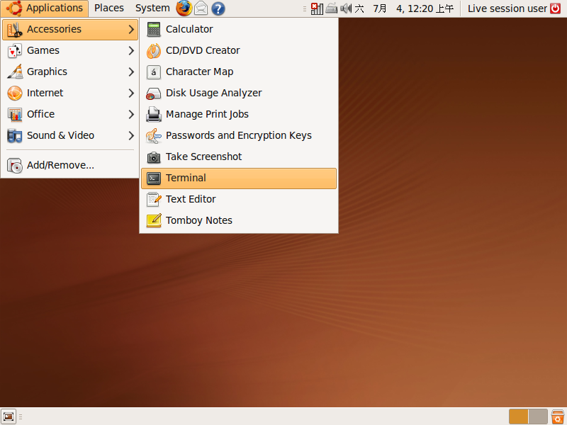The height and width of the screenshot is (425, 567).
Task: Open Disk Usage Analyzer entry
Action: [239, 93]
